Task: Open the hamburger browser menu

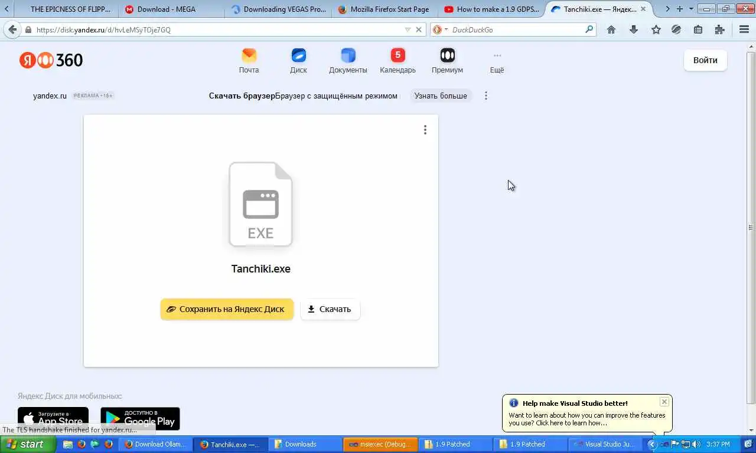Action: tap(744, 29)
